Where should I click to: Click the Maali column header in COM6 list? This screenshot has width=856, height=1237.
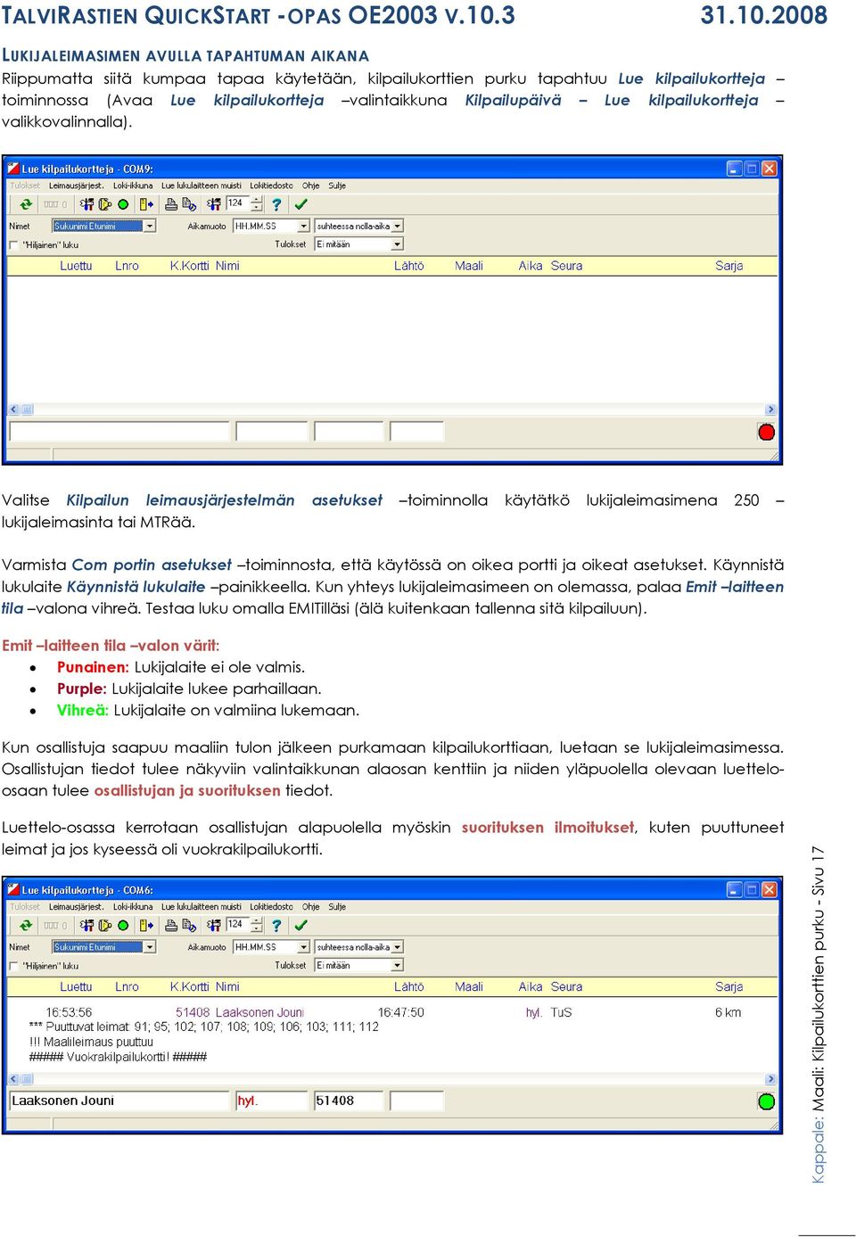[x=469, y=987]
